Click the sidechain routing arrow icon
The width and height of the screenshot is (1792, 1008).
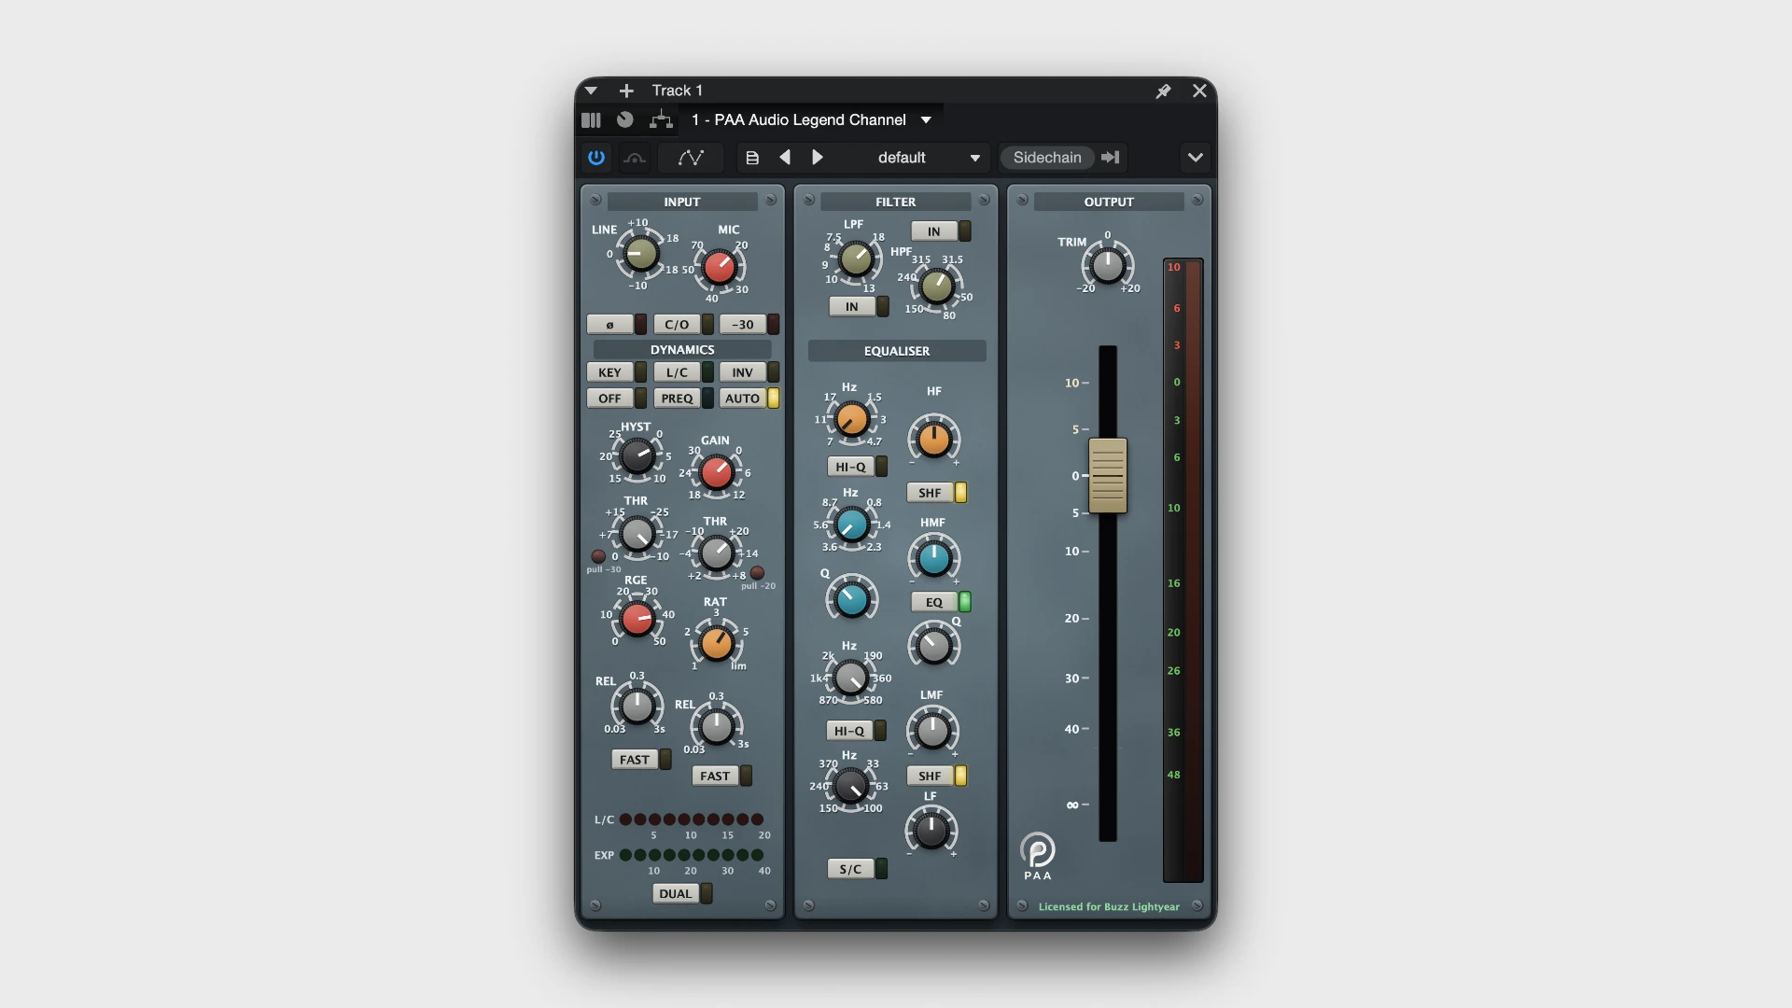[x=1110, y=158]
